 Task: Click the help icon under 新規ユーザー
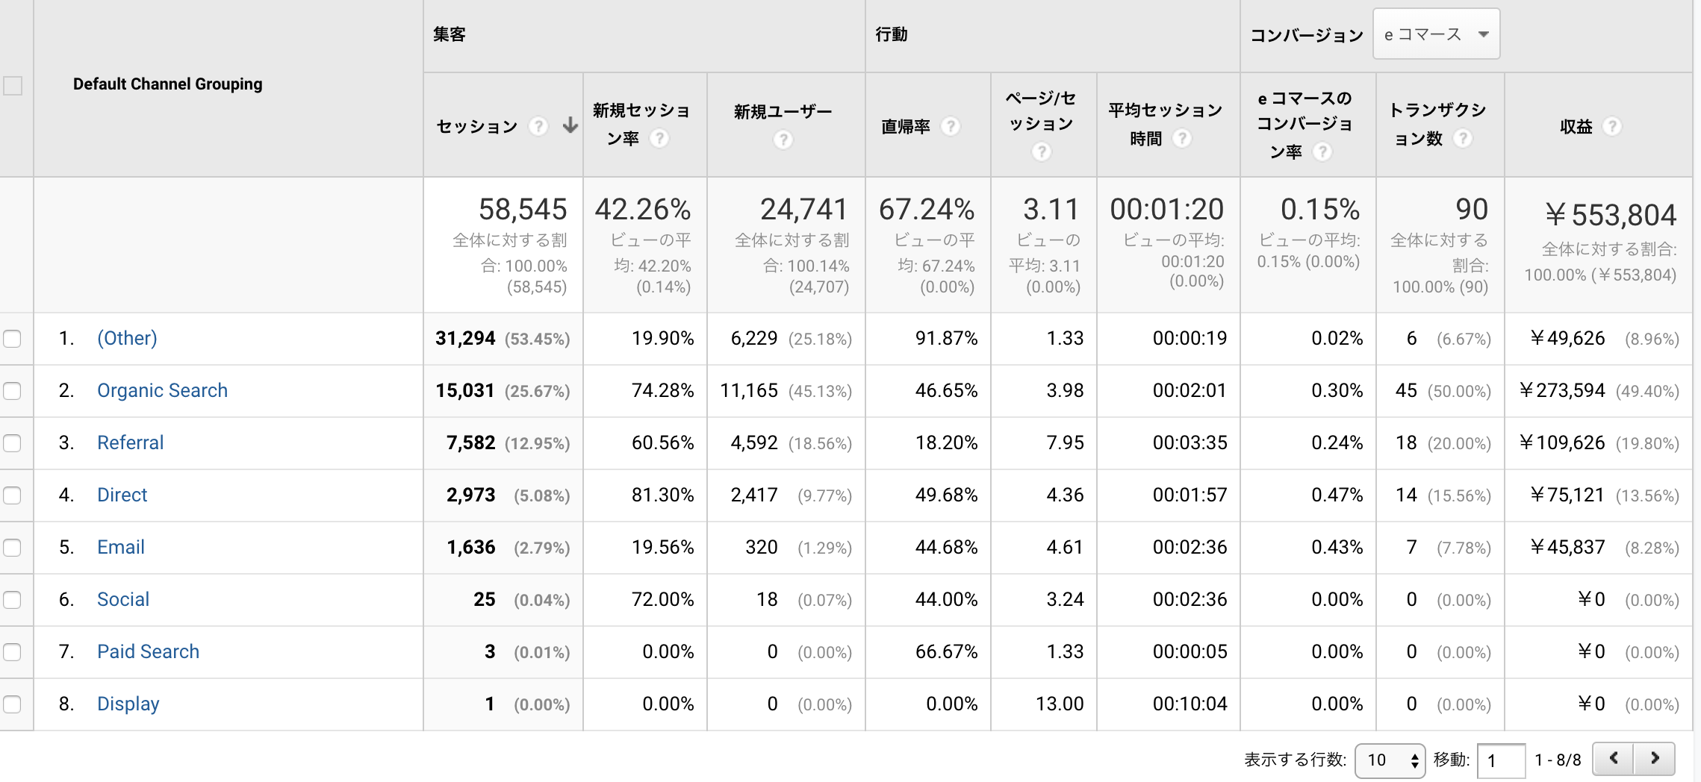tap(783, 140)
